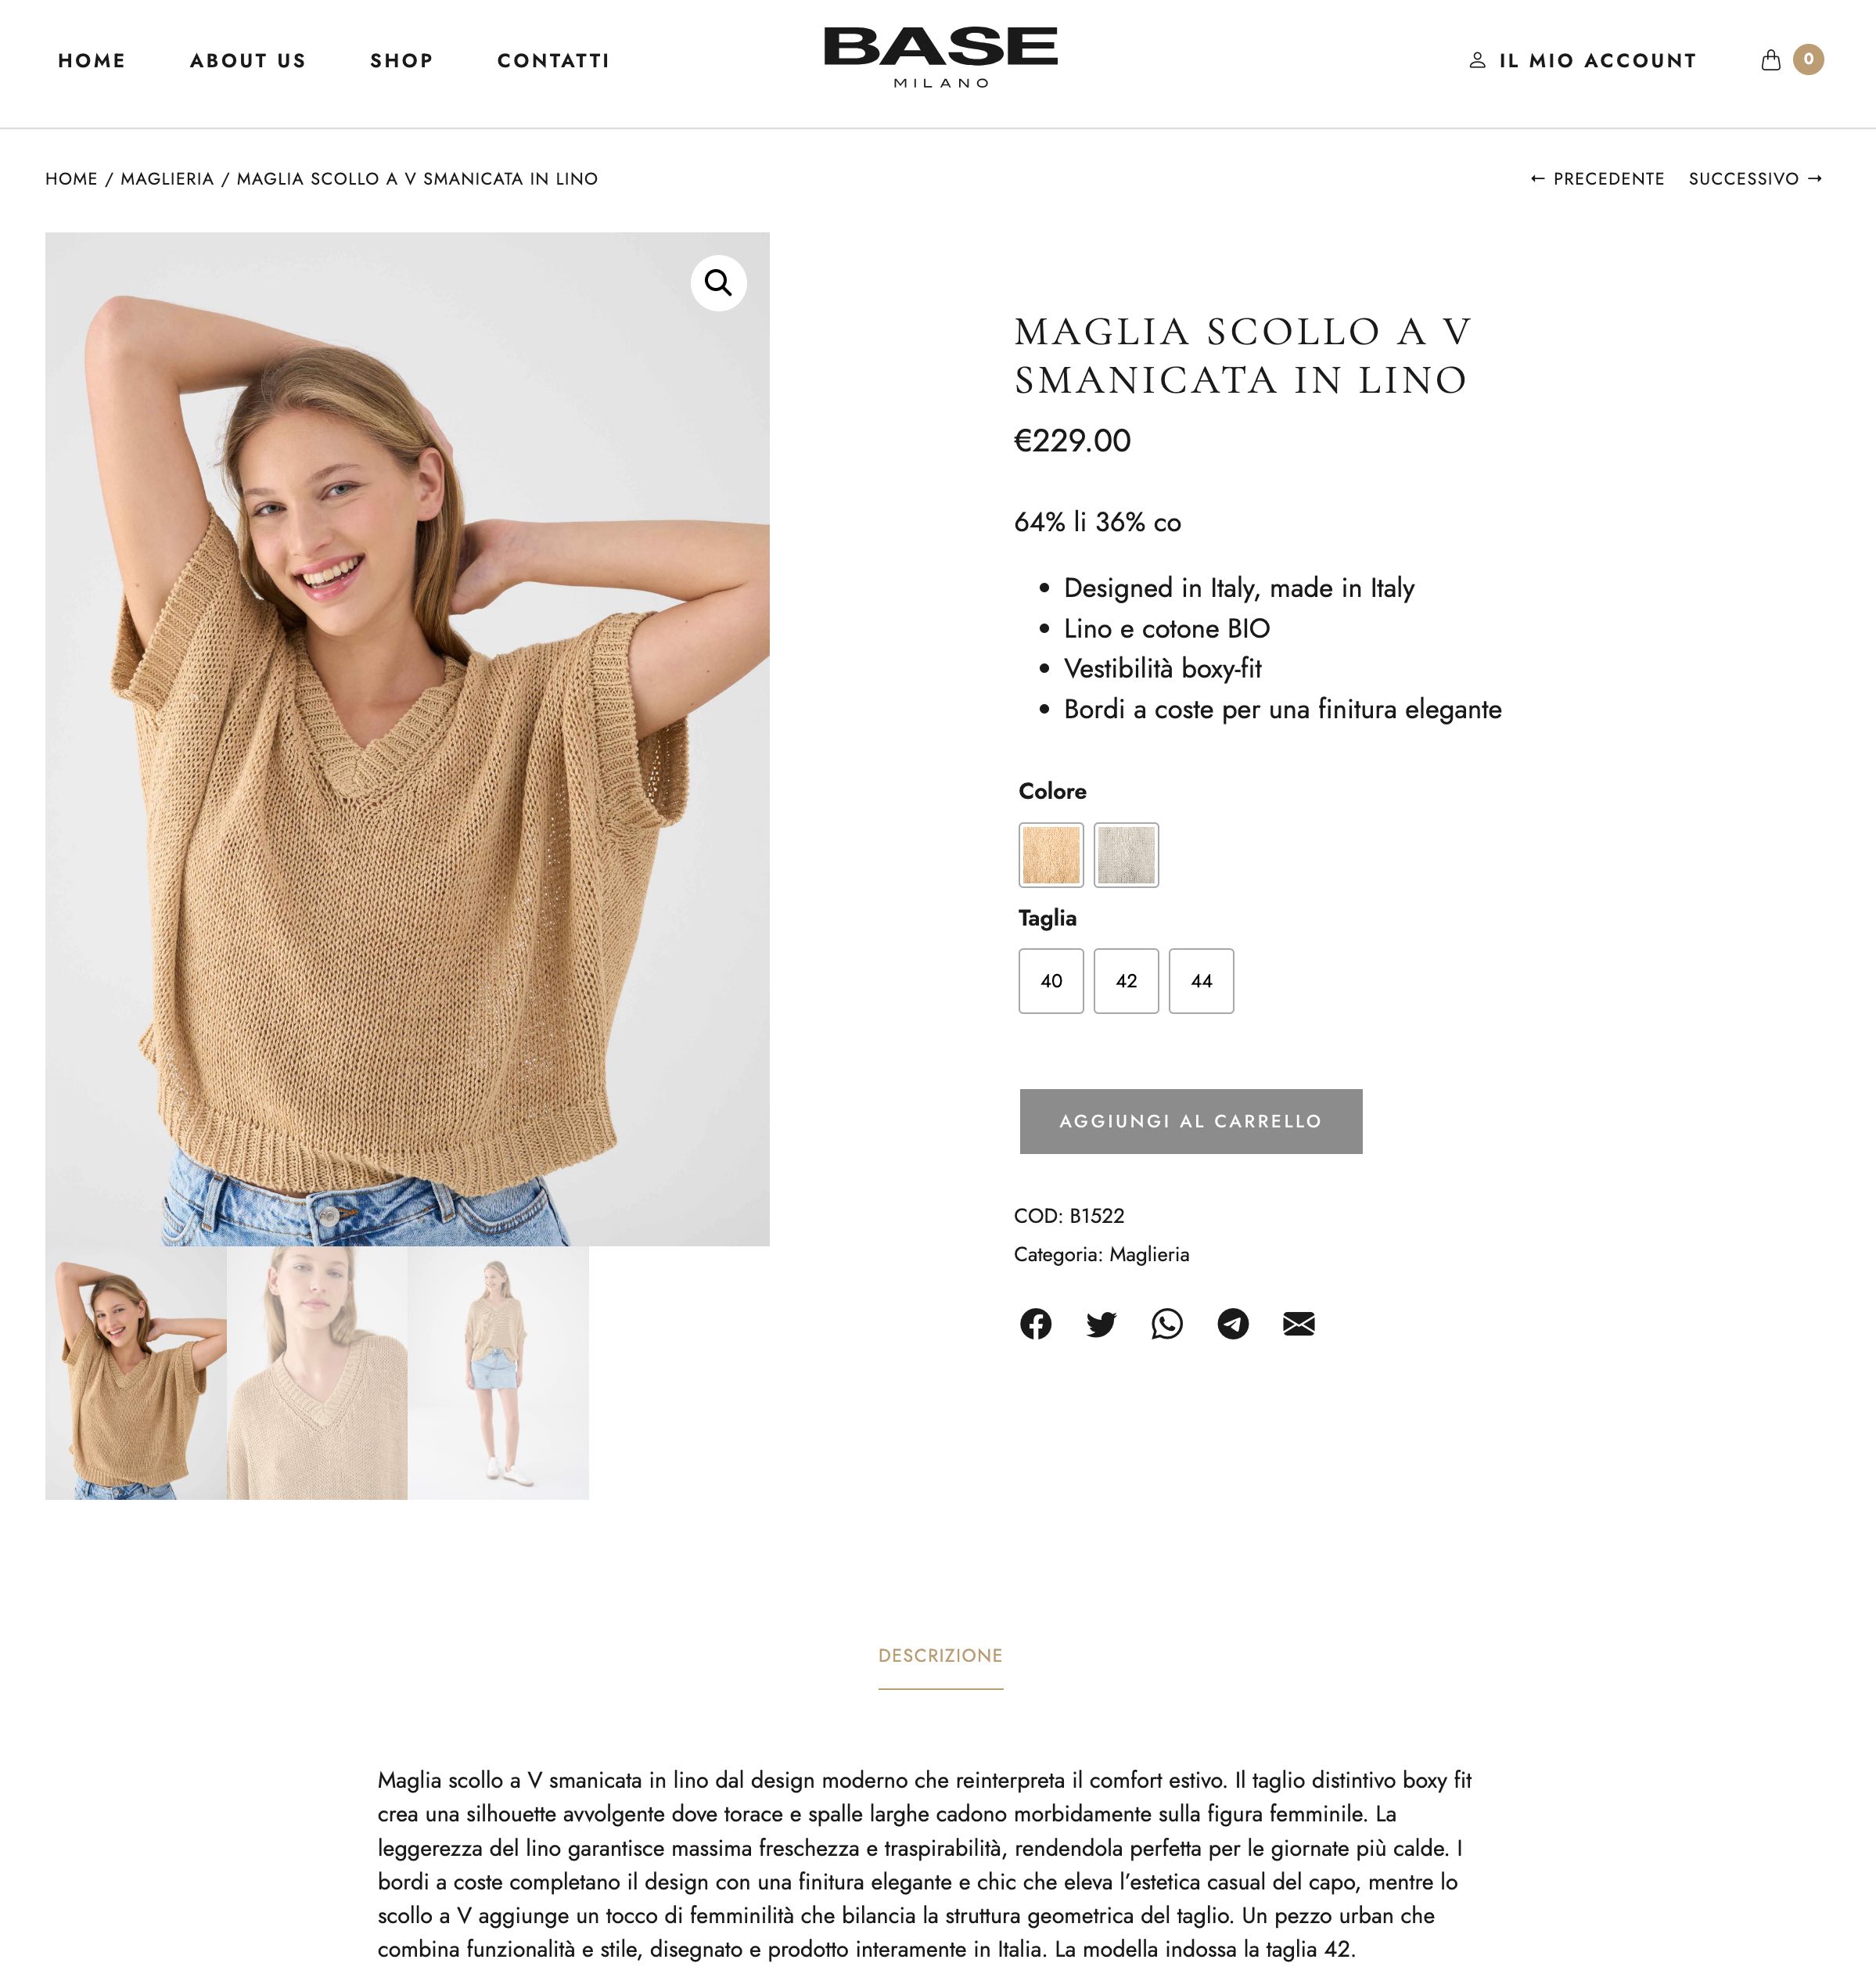Screen dimensions: 1876x1981
Task: Click the BASE Milano logo
Action: coord(940,58)
